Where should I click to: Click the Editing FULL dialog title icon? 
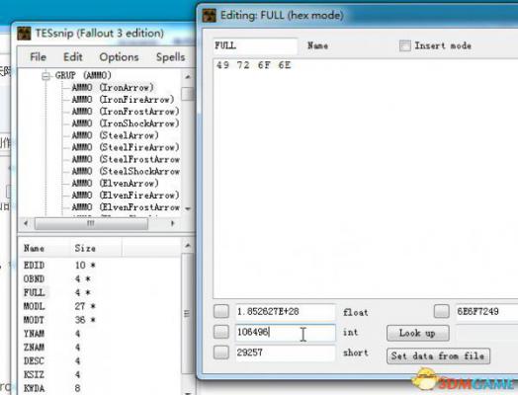[x=209, y=15]
